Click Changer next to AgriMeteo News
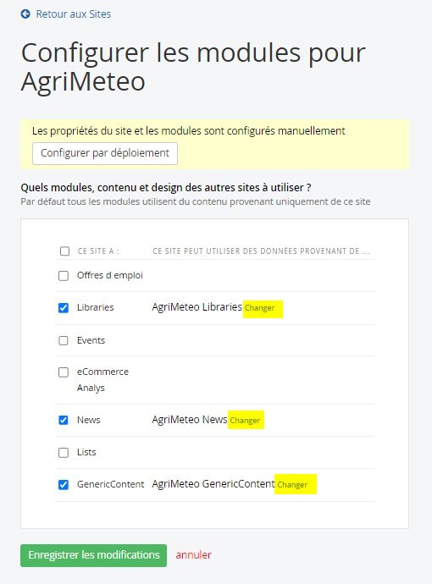The image size is (432, 584). [x=245, y=420]
